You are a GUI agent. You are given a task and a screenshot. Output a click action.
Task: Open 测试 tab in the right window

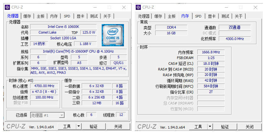click(225, 16)
